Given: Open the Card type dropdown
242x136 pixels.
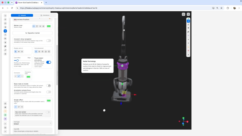Looking at the screenshot, I should (33, 123).
